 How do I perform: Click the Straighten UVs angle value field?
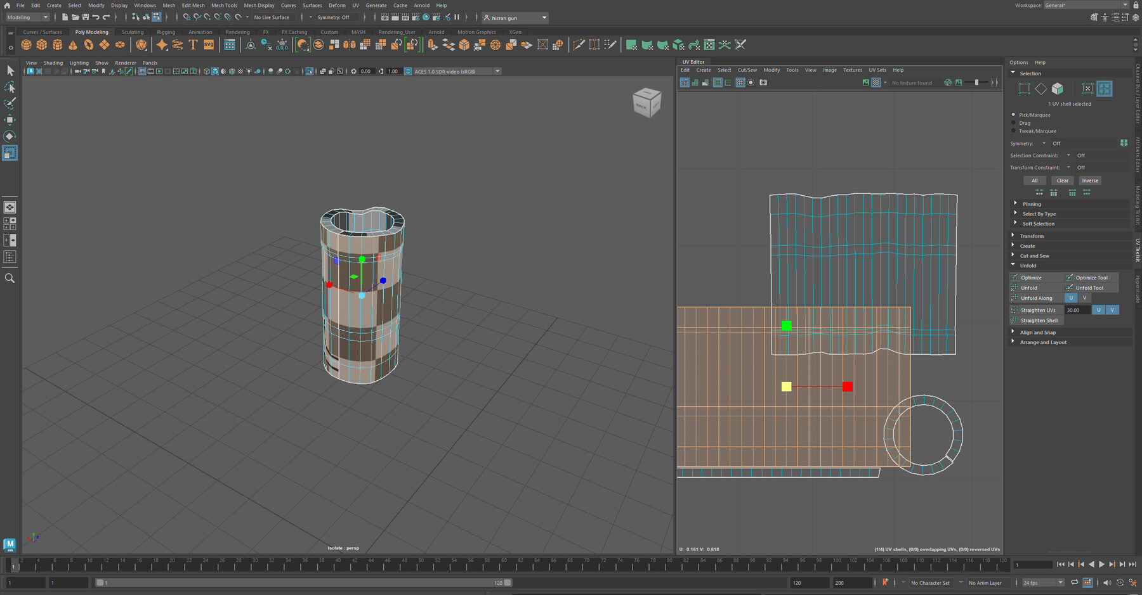tap(1078, 310)
